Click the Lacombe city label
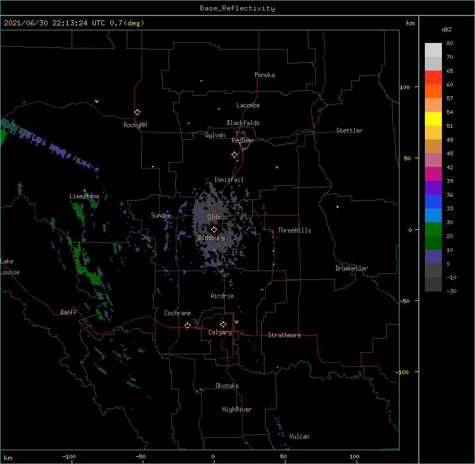475x464 pixels. click(x=248, y=105)
